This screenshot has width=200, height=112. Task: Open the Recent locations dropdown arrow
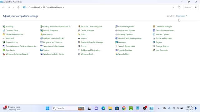click(x=13, y=7)
